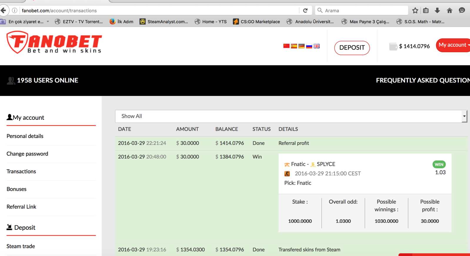This screenshot has height=256, width=470.
Task: Open Frequently Asked Questions link
Action: tap(423, 80)
